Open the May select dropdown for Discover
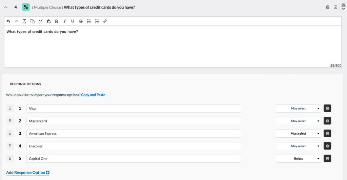 pyautogui.click(x=298, y=146)
